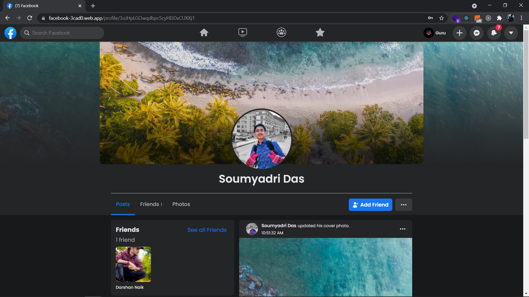Bookmark this page with star icon
Viewport: 529px width, 297px height.
click(442, 18)
